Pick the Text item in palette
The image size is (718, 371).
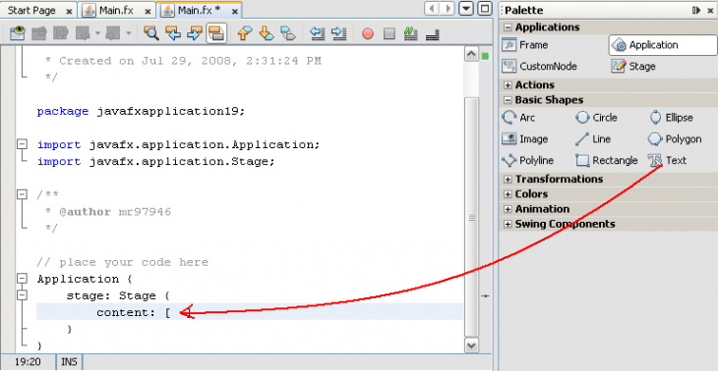[x=667, y=160]
